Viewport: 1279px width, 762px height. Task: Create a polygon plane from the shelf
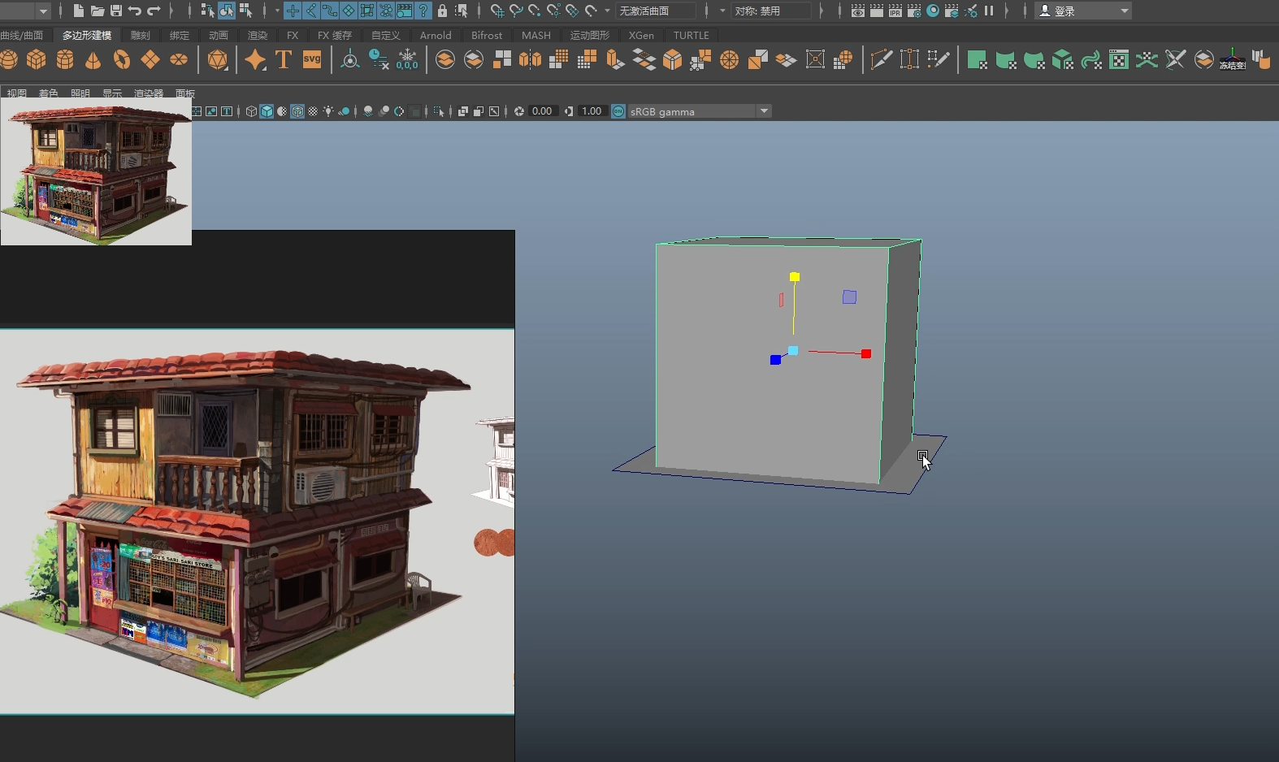point(150,59)
